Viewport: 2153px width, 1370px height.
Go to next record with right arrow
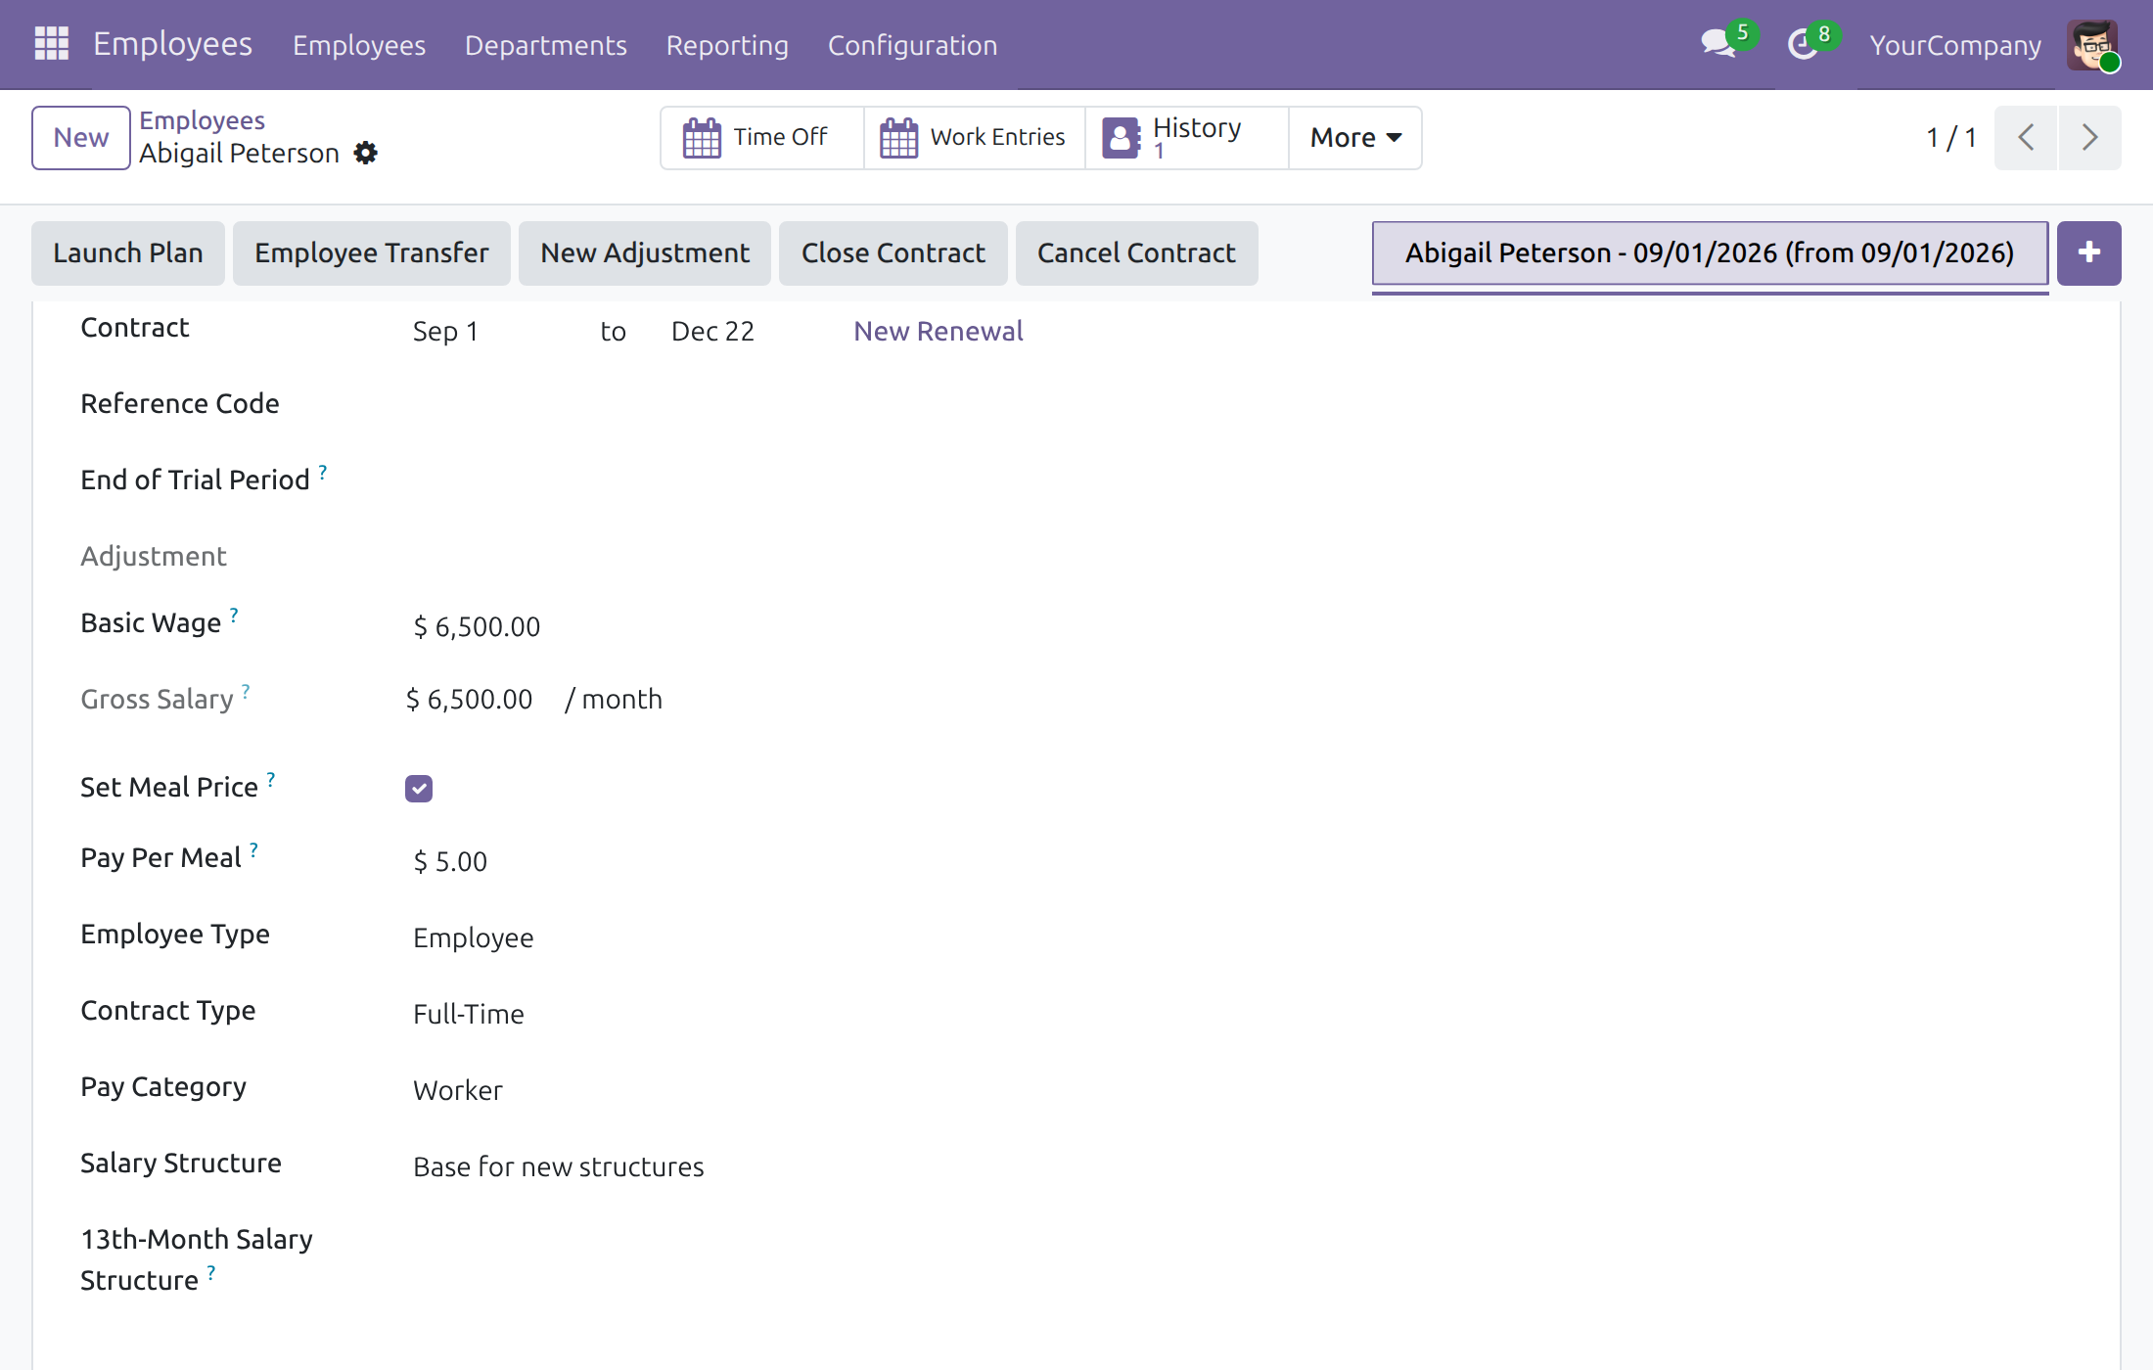pos(2089,138)
